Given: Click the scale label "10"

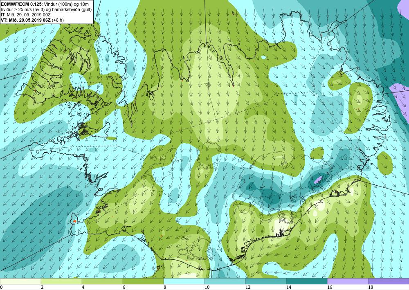Looking at the screenshot, I should pyautogui.click(x=207, y=288).
